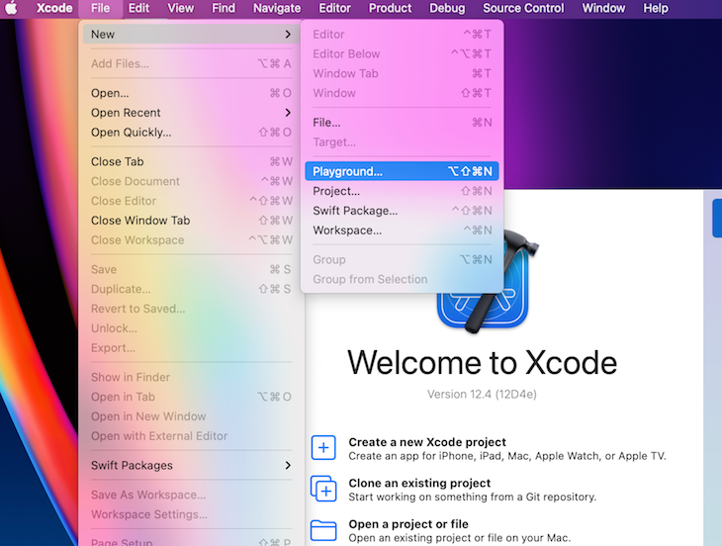
Task: Click the Xcode hammer app icon
Action: click(488, 281)
